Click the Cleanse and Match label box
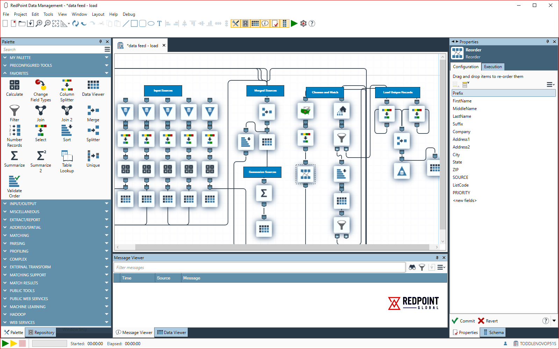Screen dimensions: 559x349 coord(325,93)
